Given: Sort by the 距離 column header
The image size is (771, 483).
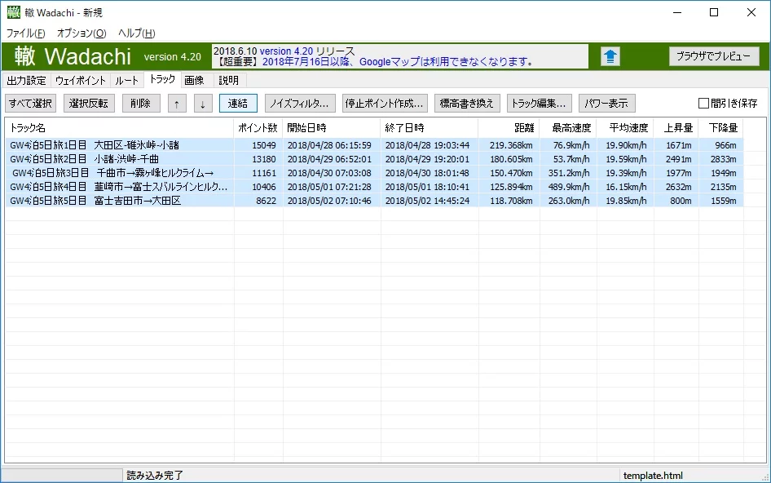Looking at the screenshot, I should coord(509,128).
